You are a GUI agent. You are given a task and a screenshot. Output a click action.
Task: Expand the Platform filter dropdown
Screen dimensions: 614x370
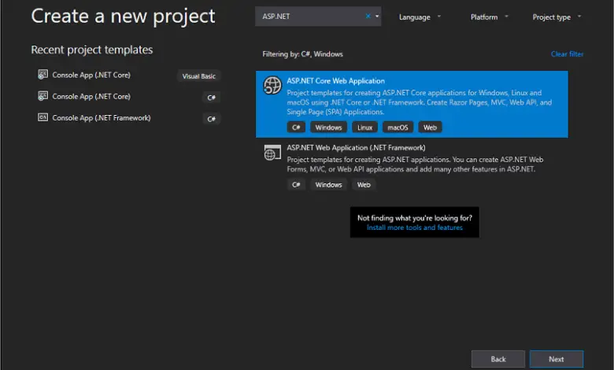(489, 17)
